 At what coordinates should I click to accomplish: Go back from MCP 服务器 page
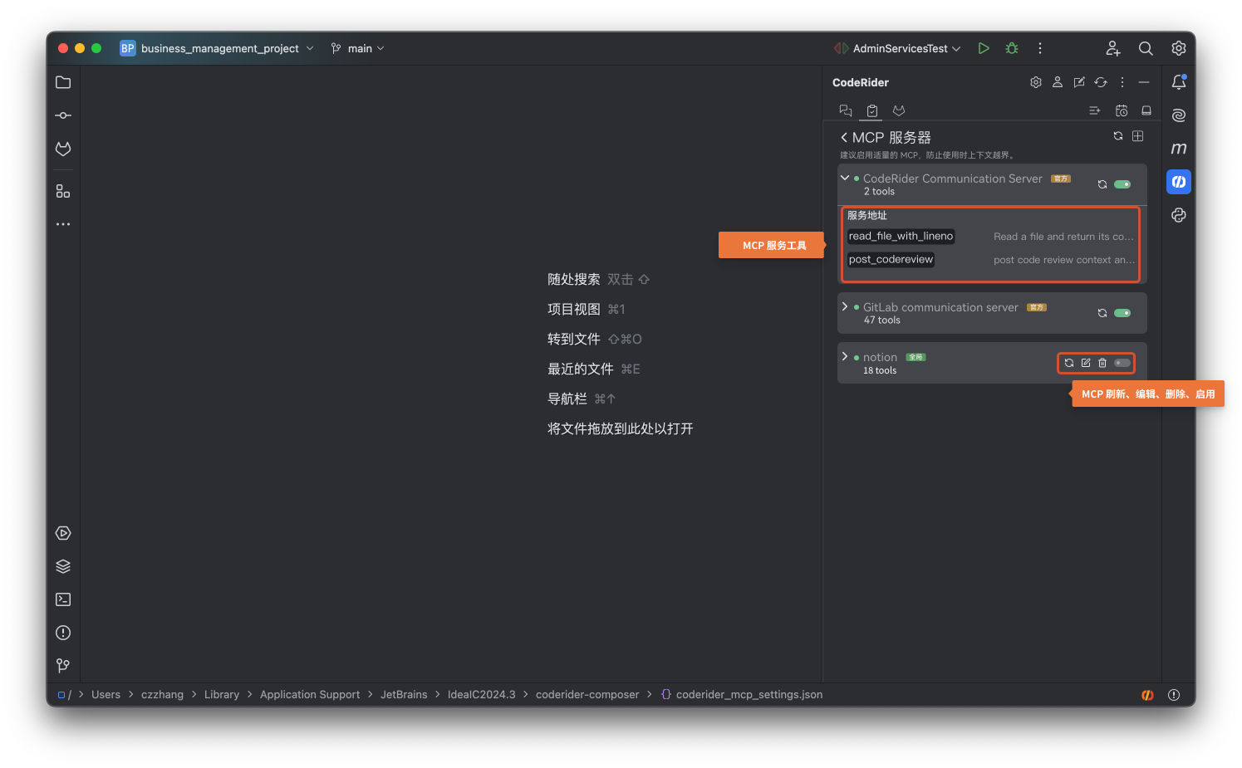pyautogui.click(x=844, y=137)
